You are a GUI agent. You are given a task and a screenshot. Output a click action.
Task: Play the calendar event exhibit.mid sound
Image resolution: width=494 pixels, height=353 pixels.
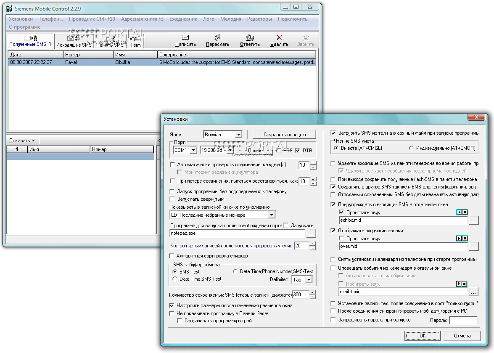pyautogui.click(x=459, y=284)
